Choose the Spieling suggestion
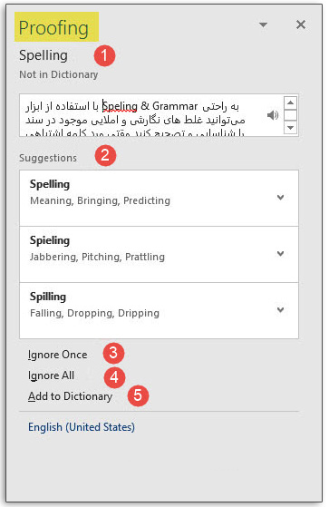The image size is (329, 507). coord(159,255)
